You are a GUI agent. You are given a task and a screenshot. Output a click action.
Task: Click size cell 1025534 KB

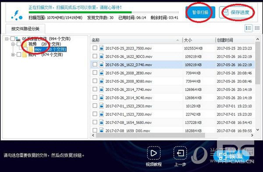(x=193, y=49)
